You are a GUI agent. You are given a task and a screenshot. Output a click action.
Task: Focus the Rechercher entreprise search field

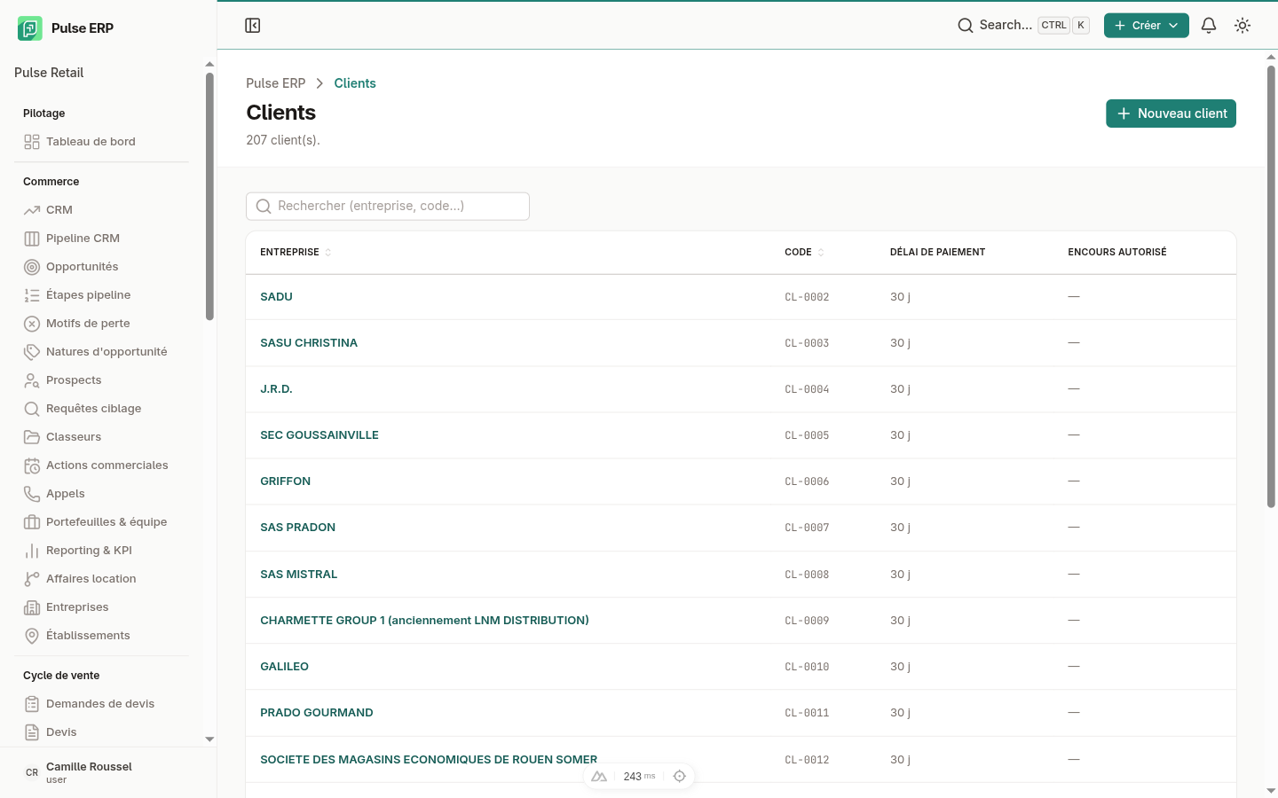388,207
